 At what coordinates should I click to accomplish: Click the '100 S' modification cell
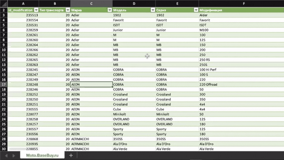tap(241, 75)
